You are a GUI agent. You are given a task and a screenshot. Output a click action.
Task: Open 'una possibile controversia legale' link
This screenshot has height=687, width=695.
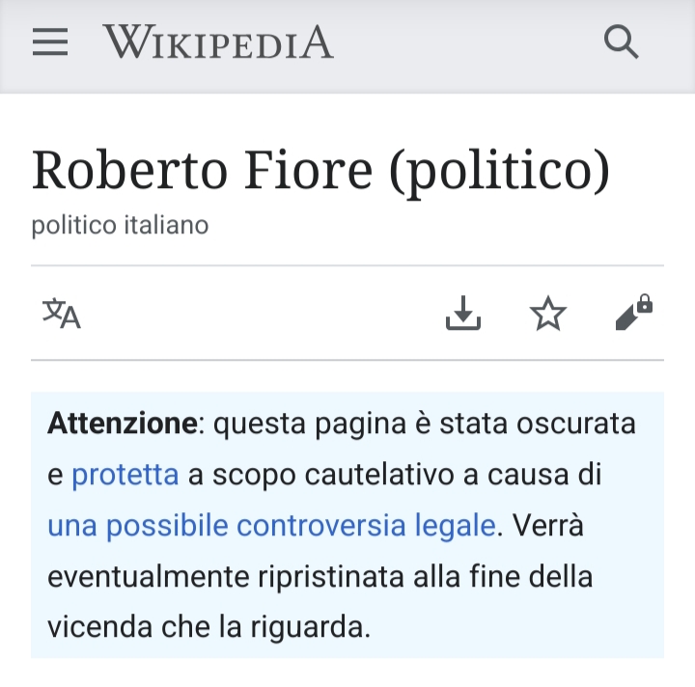271,525
